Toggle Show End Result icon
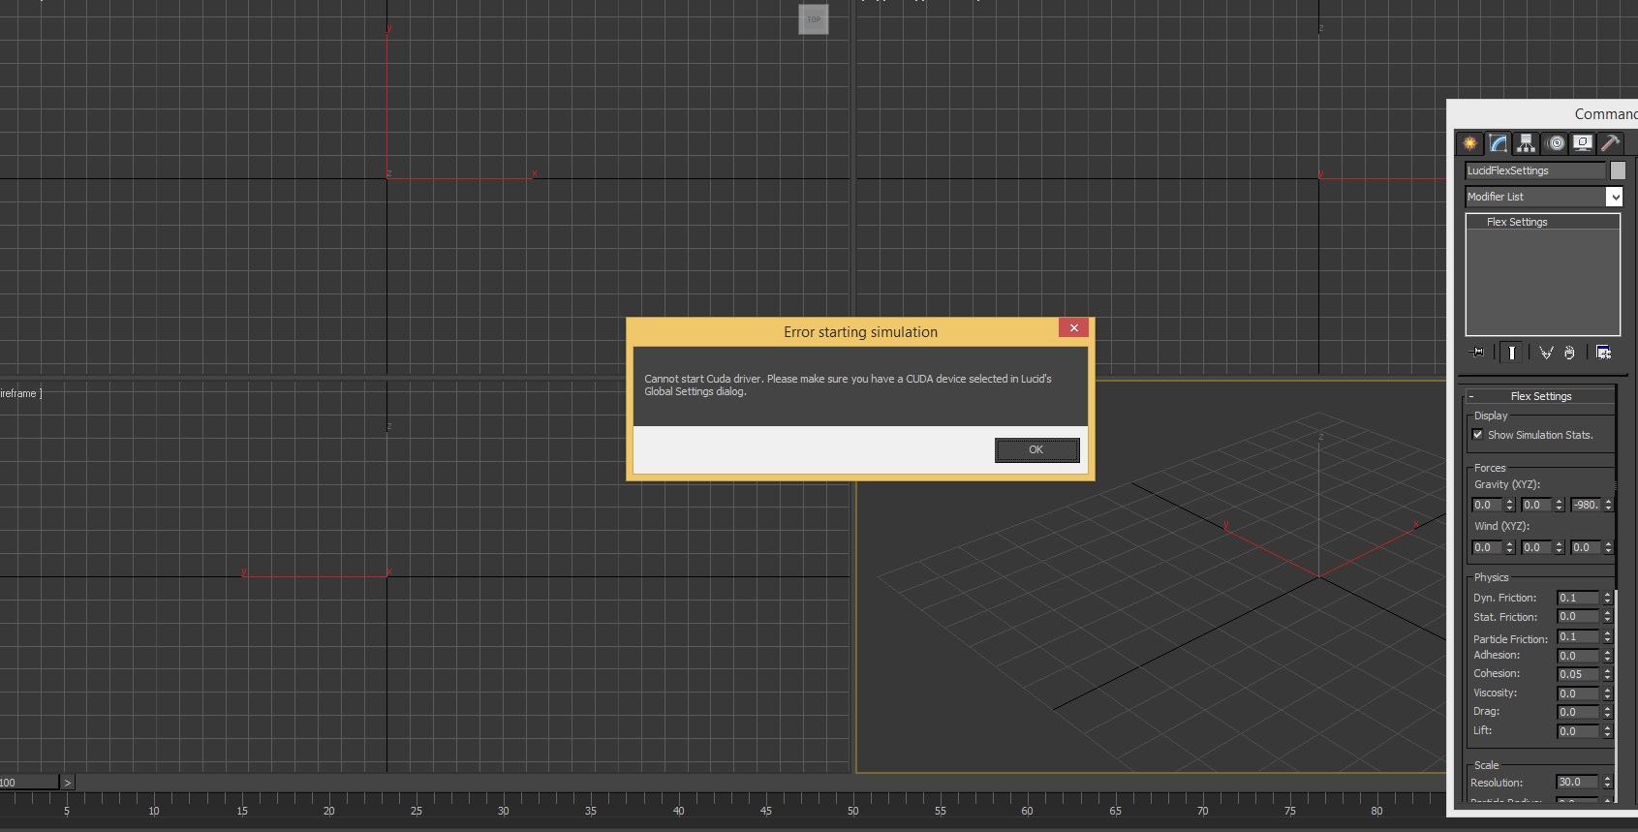 pyautogui.click(x=1511, y=353)
